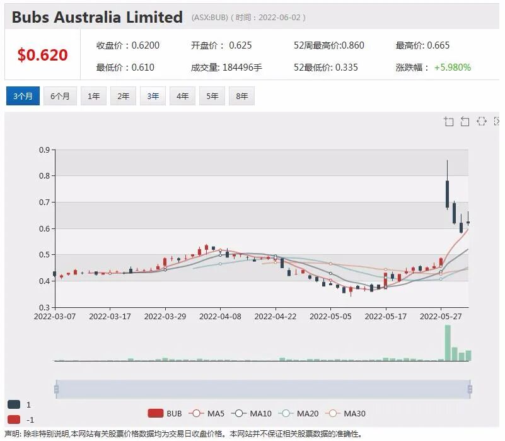Image resolution: width=505 pixels, height=441 pixels.
Task: Click the 2022-04-22 axis date label
Action: click(x=276, y=317)
